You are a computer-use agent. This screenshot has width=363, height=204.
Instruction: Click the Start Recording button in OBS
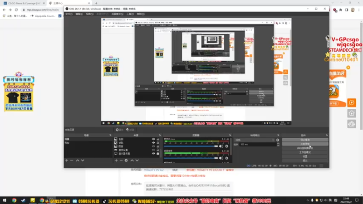click(305, 144)
